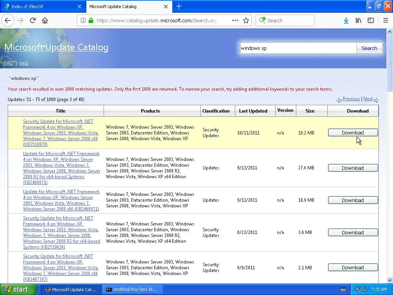The width and height of the screenshot is (393, 295).
Task: Open page actions three-dot menu
Action: [235, 21]
